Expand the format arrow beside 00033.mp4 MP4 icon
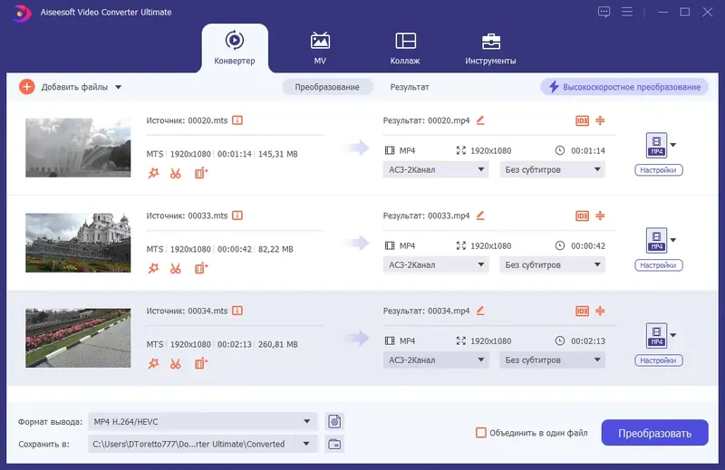 pos(673,240)
